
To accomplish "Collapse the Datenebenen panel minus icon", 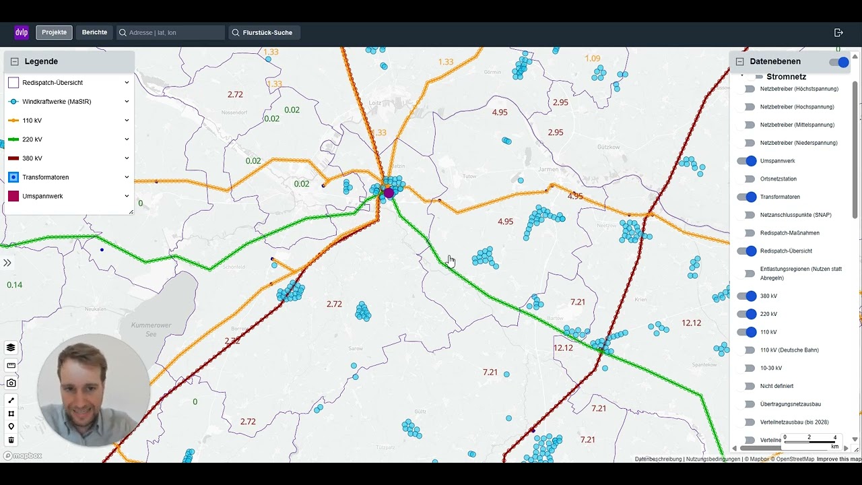I will (x=739, y=61).
